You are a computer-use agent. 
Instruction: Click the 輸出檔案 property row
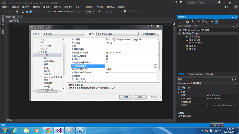pyautogui.click(x=114, y=39)
